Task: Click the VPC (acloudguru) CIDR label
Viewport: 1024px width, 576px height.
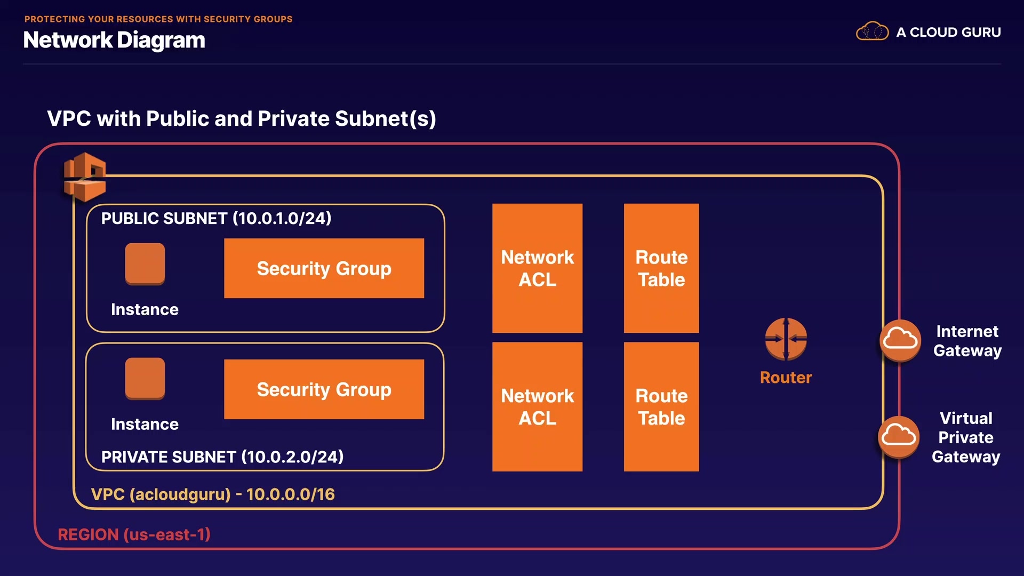Action: point(213,494)
